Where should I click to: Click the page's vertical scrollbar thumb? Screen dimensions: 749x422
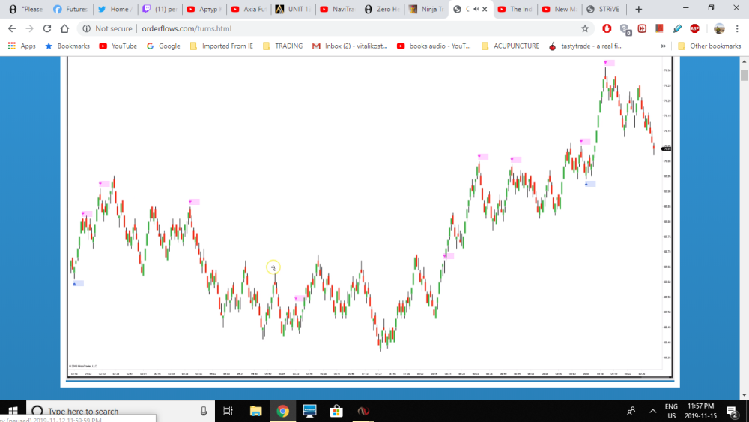[744, 76]
